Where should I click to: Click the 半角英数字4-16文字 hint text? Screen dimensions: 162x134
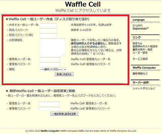(91, 25)
